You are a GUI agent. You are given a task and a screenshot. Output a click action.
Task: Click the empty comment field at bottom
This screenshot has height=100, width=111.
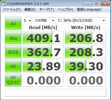tap(55, 93)
